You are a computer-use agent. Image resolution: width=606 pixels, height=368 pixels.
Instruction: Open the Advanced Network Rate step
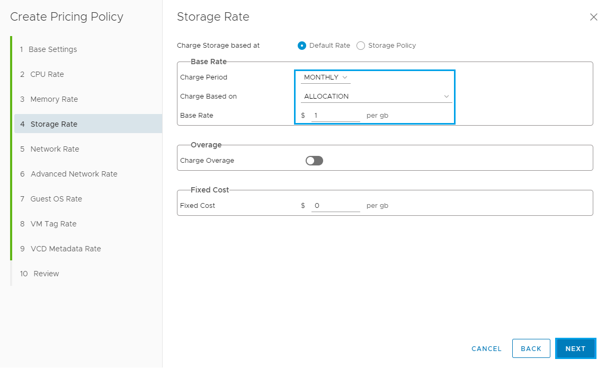[x=74, y=174]
